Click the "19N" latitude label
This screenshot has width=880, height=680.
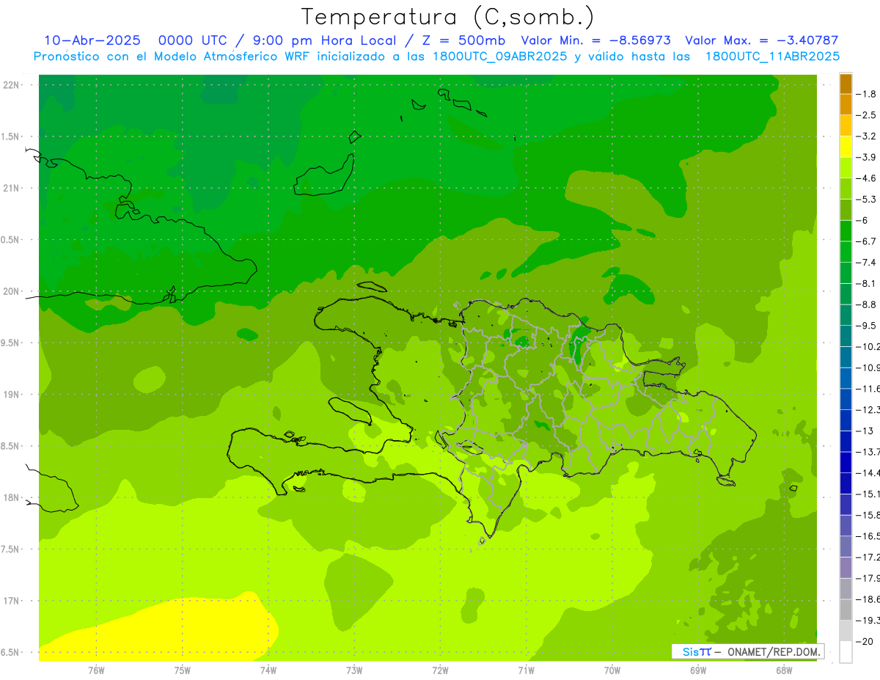click(x=10, y=395)
